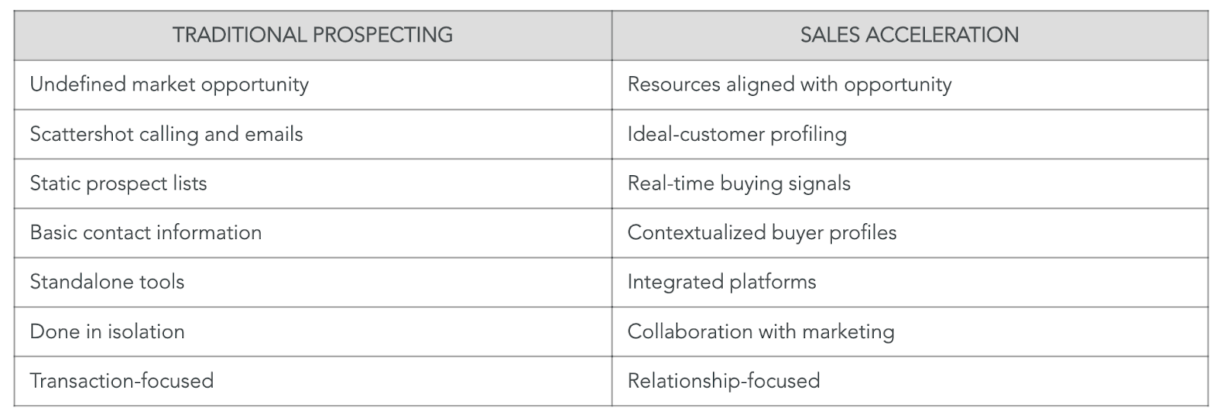Click the Scattershot calling and emails text
This screenshot has width=1220, height=415.
click(x=166, y=134)
